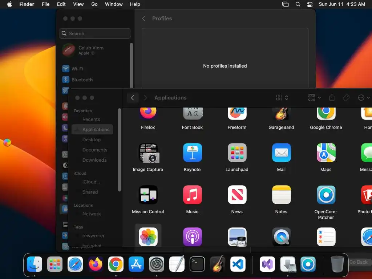
Task: Click the System Settings search field
Action: [95, 33]
